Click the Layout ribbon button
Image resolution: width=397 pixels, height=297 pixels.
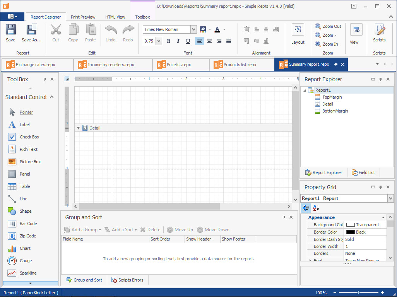(x=298, y=34)
